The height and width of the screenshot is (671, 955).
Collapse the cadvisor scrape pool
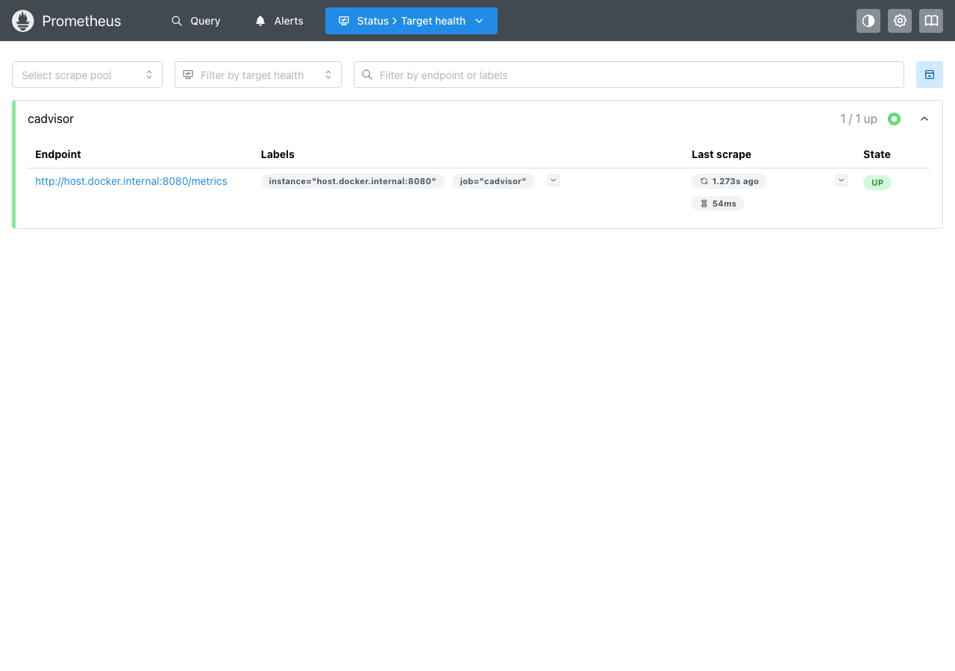924,119
